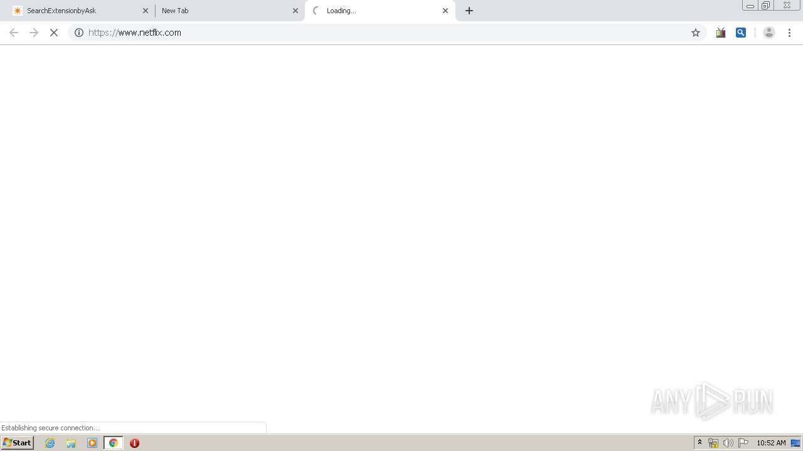The height and width of the screenshot is (451, 803).
Task: Close the SearchExtensionbyAsk tab
Action: tap(146, 11)
